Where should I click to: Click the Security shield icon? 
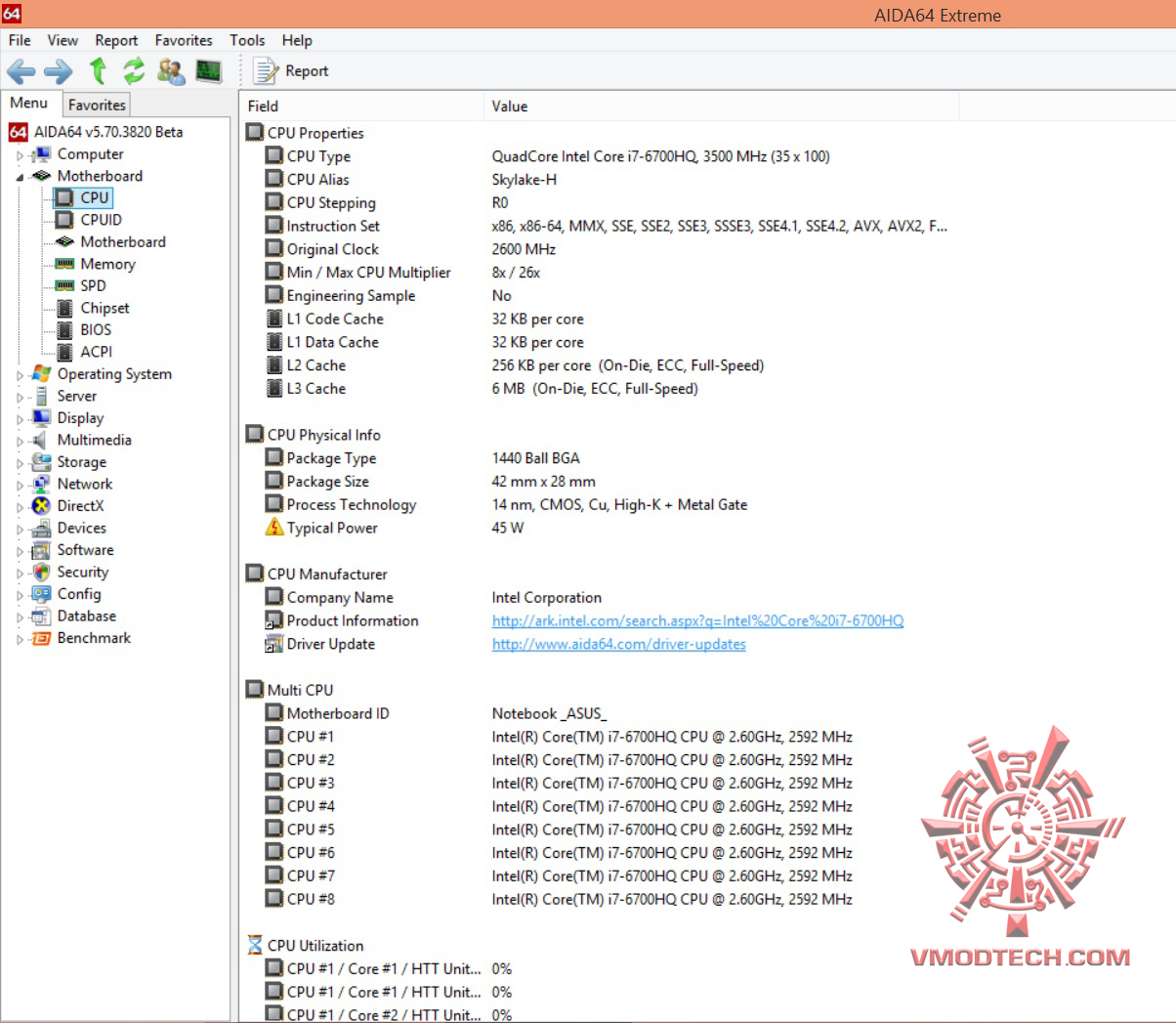pyautogui.click(x=41, y=572)
